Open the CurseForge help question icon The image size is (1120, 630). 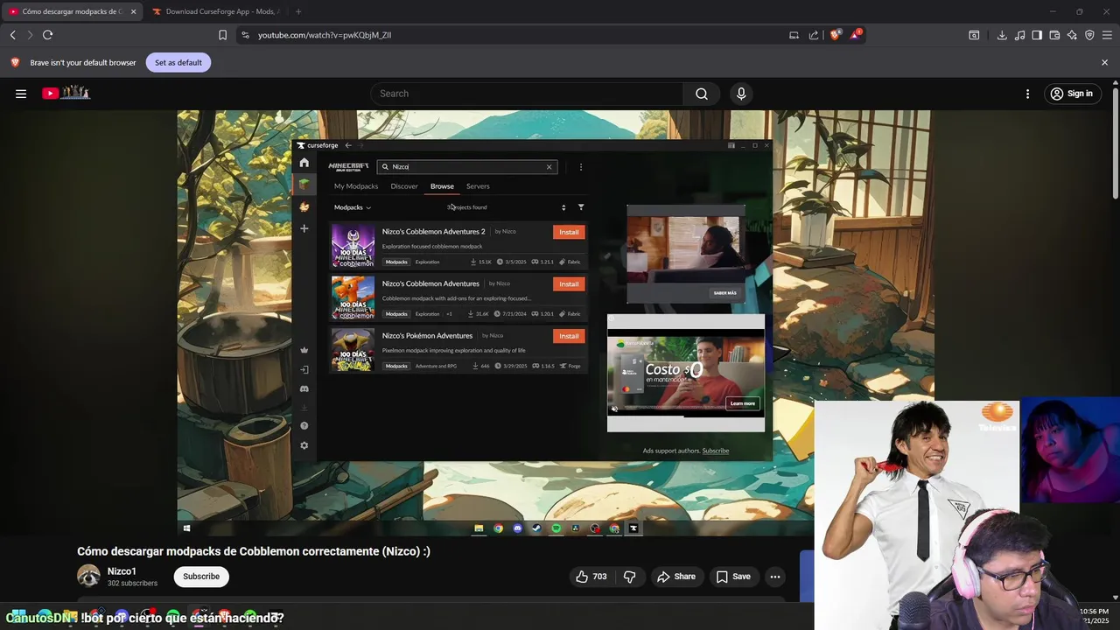[x=304, y=426]
